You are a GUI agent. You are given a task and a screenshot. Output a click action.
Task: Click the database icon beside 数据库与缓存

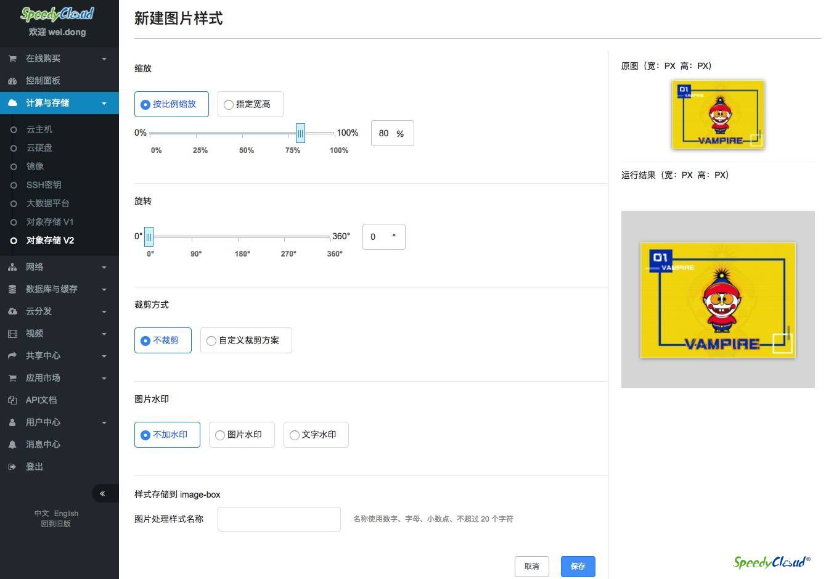click(x=12, y=289)
